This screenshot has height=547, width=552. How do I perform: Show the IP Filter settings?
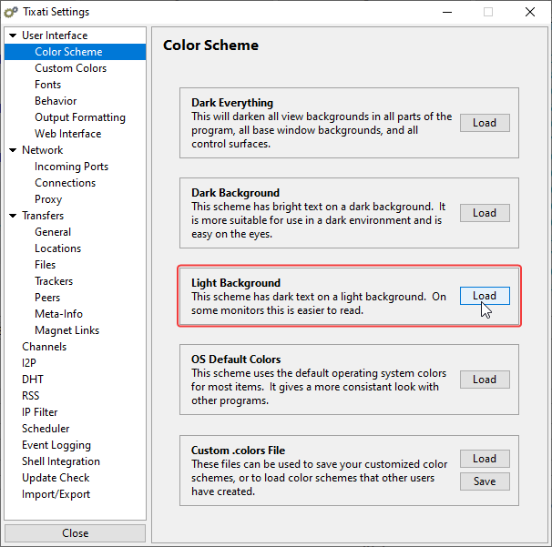[40, 412]
